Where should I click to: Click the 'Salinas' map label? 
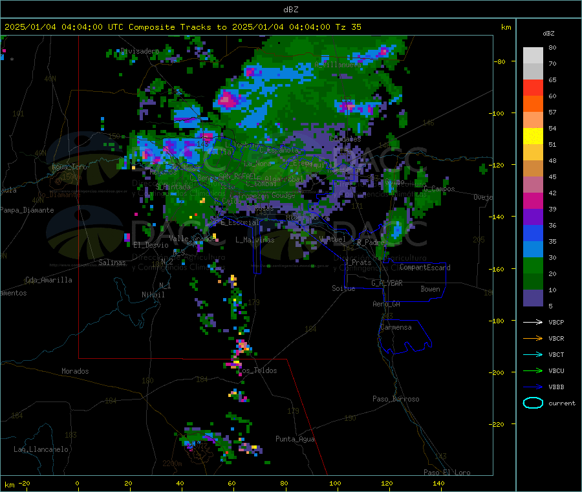112,262
